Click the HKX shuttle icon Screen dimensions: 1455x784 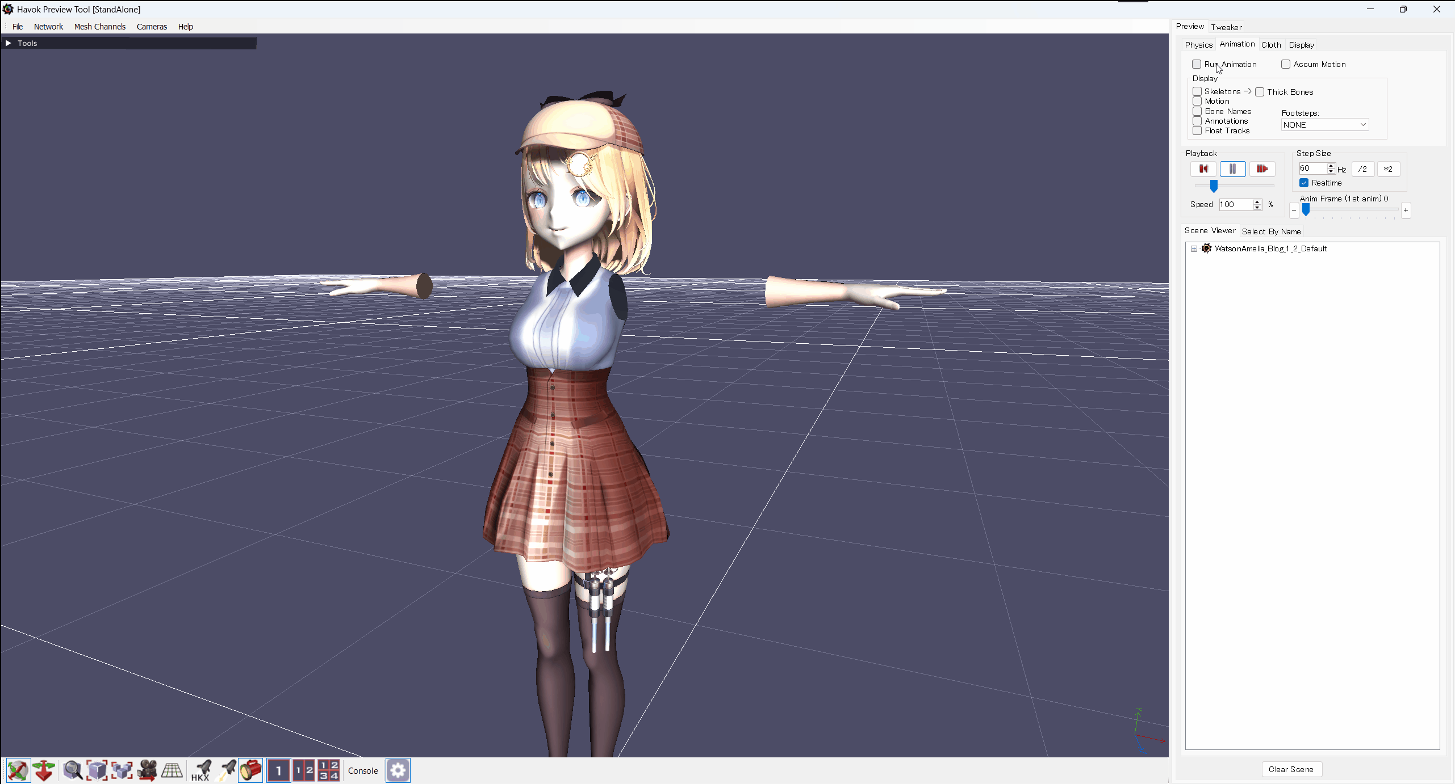(x=200, y=770)
